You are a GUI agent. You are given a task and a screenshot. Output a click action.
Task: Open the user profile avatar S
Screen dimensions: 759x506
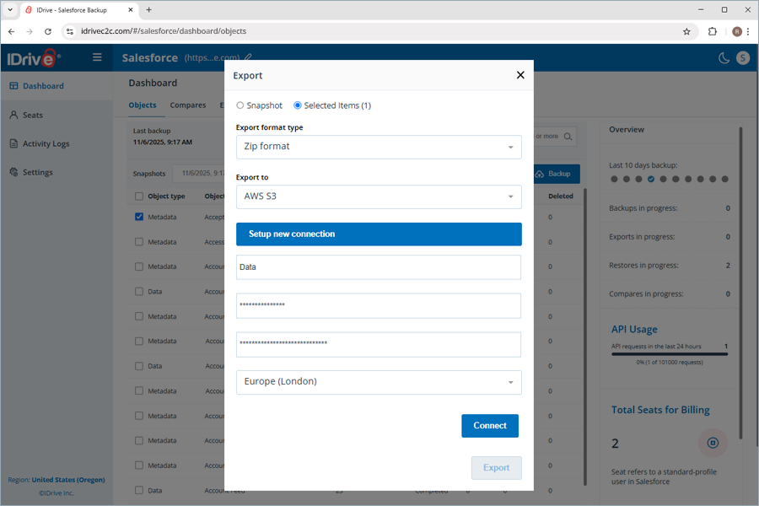743,58
